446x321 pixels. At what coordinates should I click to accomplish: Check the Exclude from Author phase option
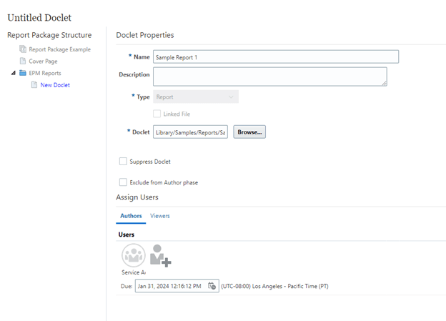[x=124, y=182]
